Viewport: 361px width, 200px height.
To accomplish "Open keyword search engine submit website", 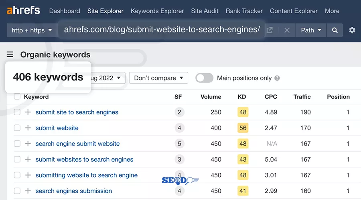I will coord(77,144).
